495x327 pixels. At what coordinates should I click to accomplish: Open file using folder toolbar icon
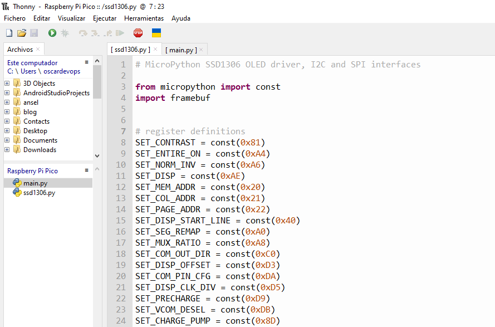coord(22,33)
